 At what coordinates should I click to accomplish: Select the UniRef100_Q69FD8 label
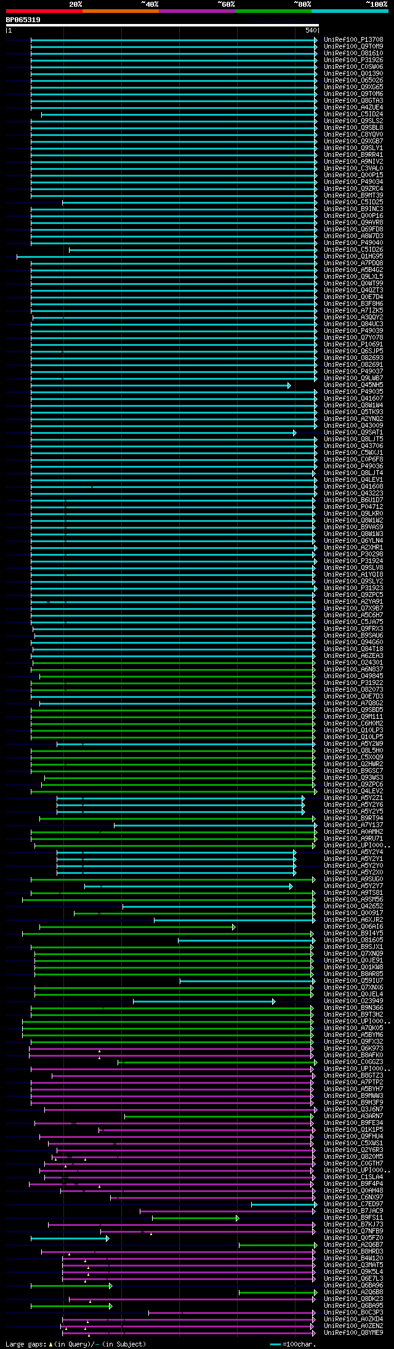pos(353,230)
